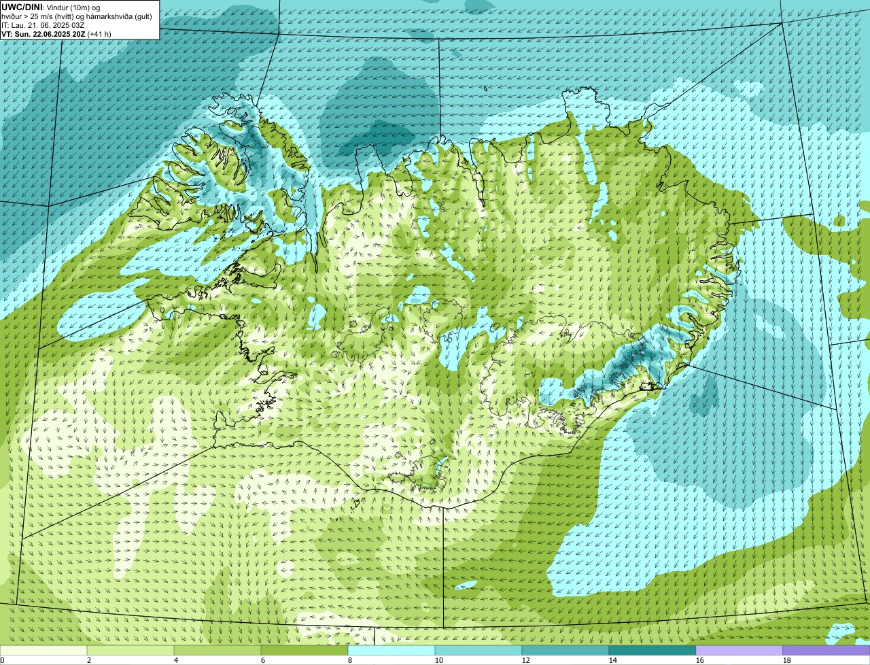This screenshot has height=665, width=870.
Task: Click the legend scale value "12"
Action: [x=526, y=660]
